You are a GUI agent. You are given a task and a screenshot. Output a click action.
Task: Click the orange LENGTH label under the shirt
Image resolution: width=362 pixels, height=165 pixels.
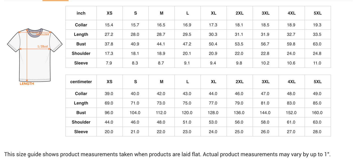[x=27, y=84]
